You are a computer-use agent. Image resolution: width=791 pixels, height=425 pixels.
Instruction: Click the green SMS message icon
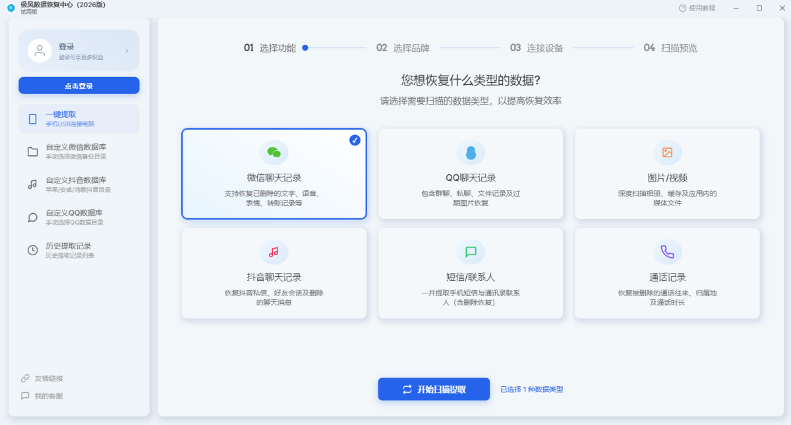coord(471,252)
